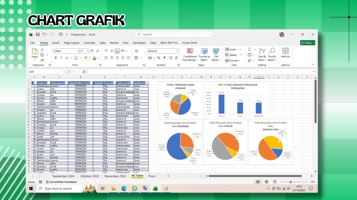
Task: Expand the Name Box dropdown arrow
Action: (x=64, y=71)
